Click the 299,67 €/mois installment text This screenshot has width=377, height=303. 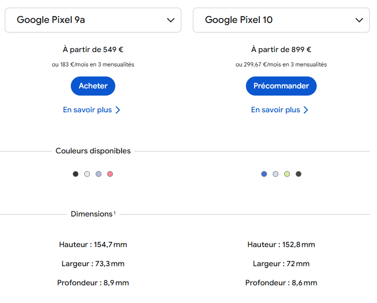281,65
